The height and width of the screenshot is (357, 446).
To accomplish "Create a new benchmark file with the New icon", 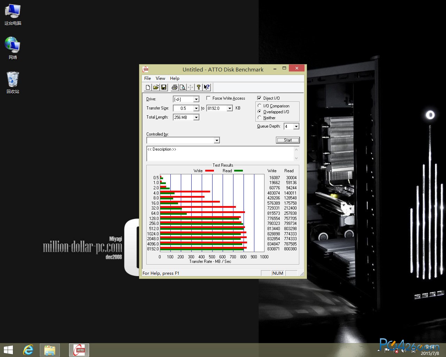I will tap(148, 87).
